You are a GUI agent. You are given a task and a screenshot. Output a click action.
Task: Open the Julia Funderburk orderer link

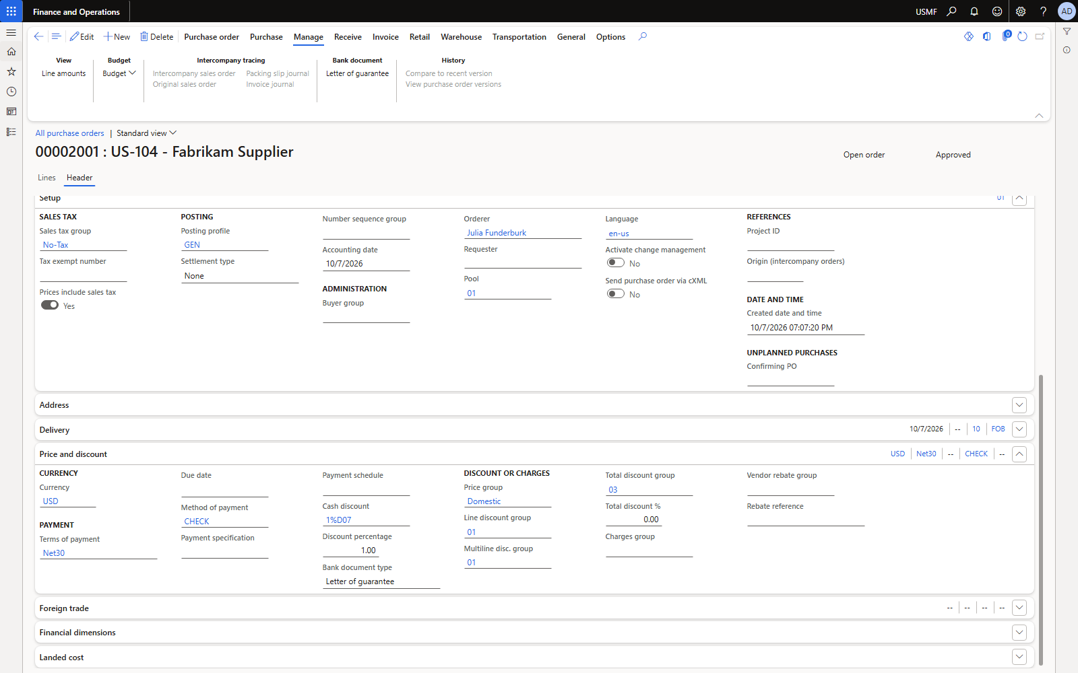pyautogui.click(x=497, y=233)
